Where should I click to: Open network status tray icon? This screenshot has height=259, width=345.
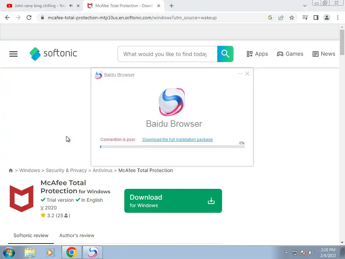tap(294, 253)
